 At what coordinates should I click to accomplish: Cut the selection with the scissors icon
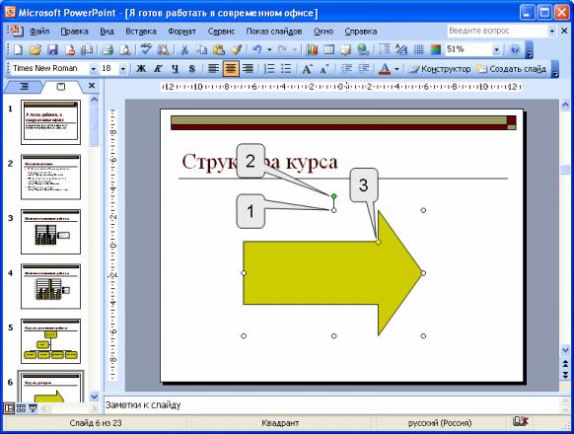[x=184, y=49]
